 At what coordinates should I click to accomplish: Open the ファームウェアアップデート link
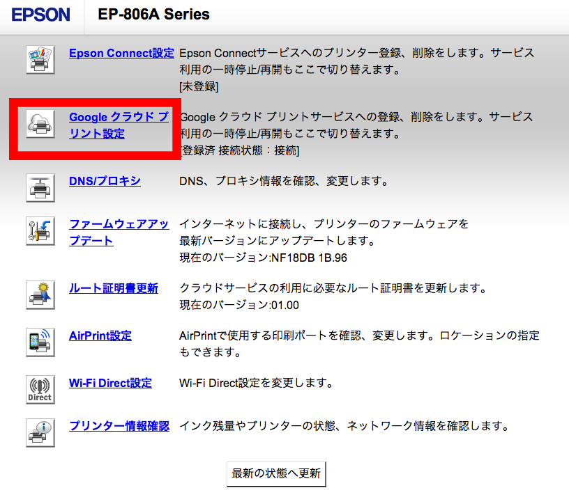click(119, 232)
